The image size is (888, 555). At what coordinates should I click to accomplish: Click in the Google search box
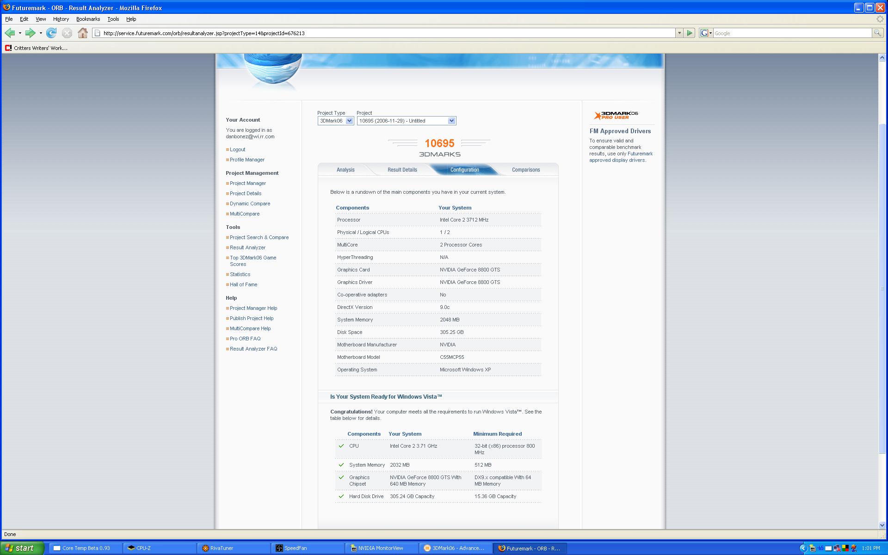pos(792,33)
